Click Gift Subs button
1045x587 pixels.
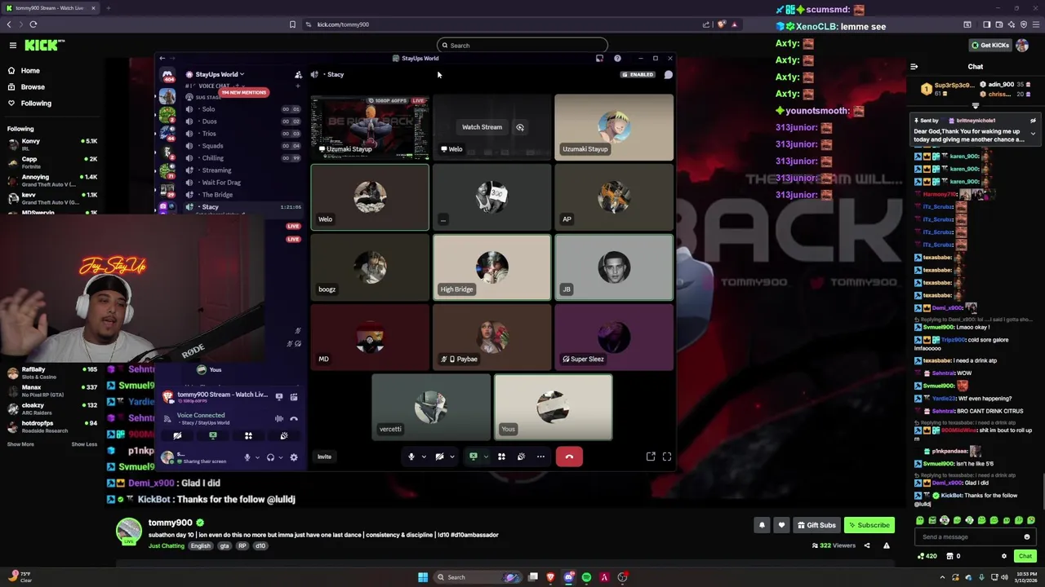(x=816, y=525)
